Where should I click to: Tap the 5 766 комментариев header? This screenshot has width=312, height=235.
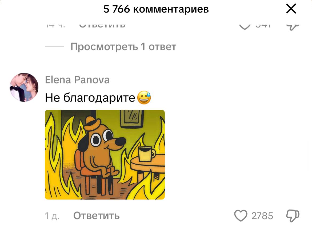coord(156,9)
